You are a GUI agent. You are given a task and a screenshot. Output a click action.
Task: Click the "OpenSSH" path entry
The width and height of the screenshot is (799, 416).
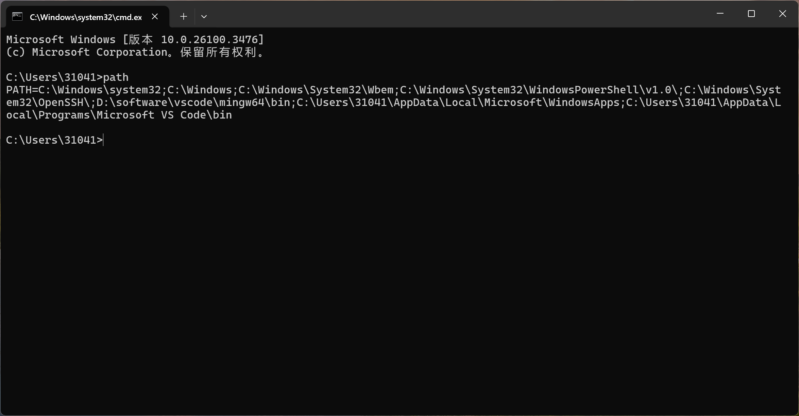point(61,103)
